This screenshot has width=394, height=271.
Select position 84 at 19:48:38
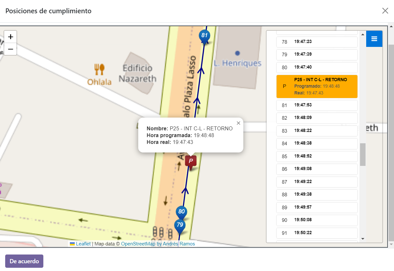pyautogui.click(x=317, y=143)
